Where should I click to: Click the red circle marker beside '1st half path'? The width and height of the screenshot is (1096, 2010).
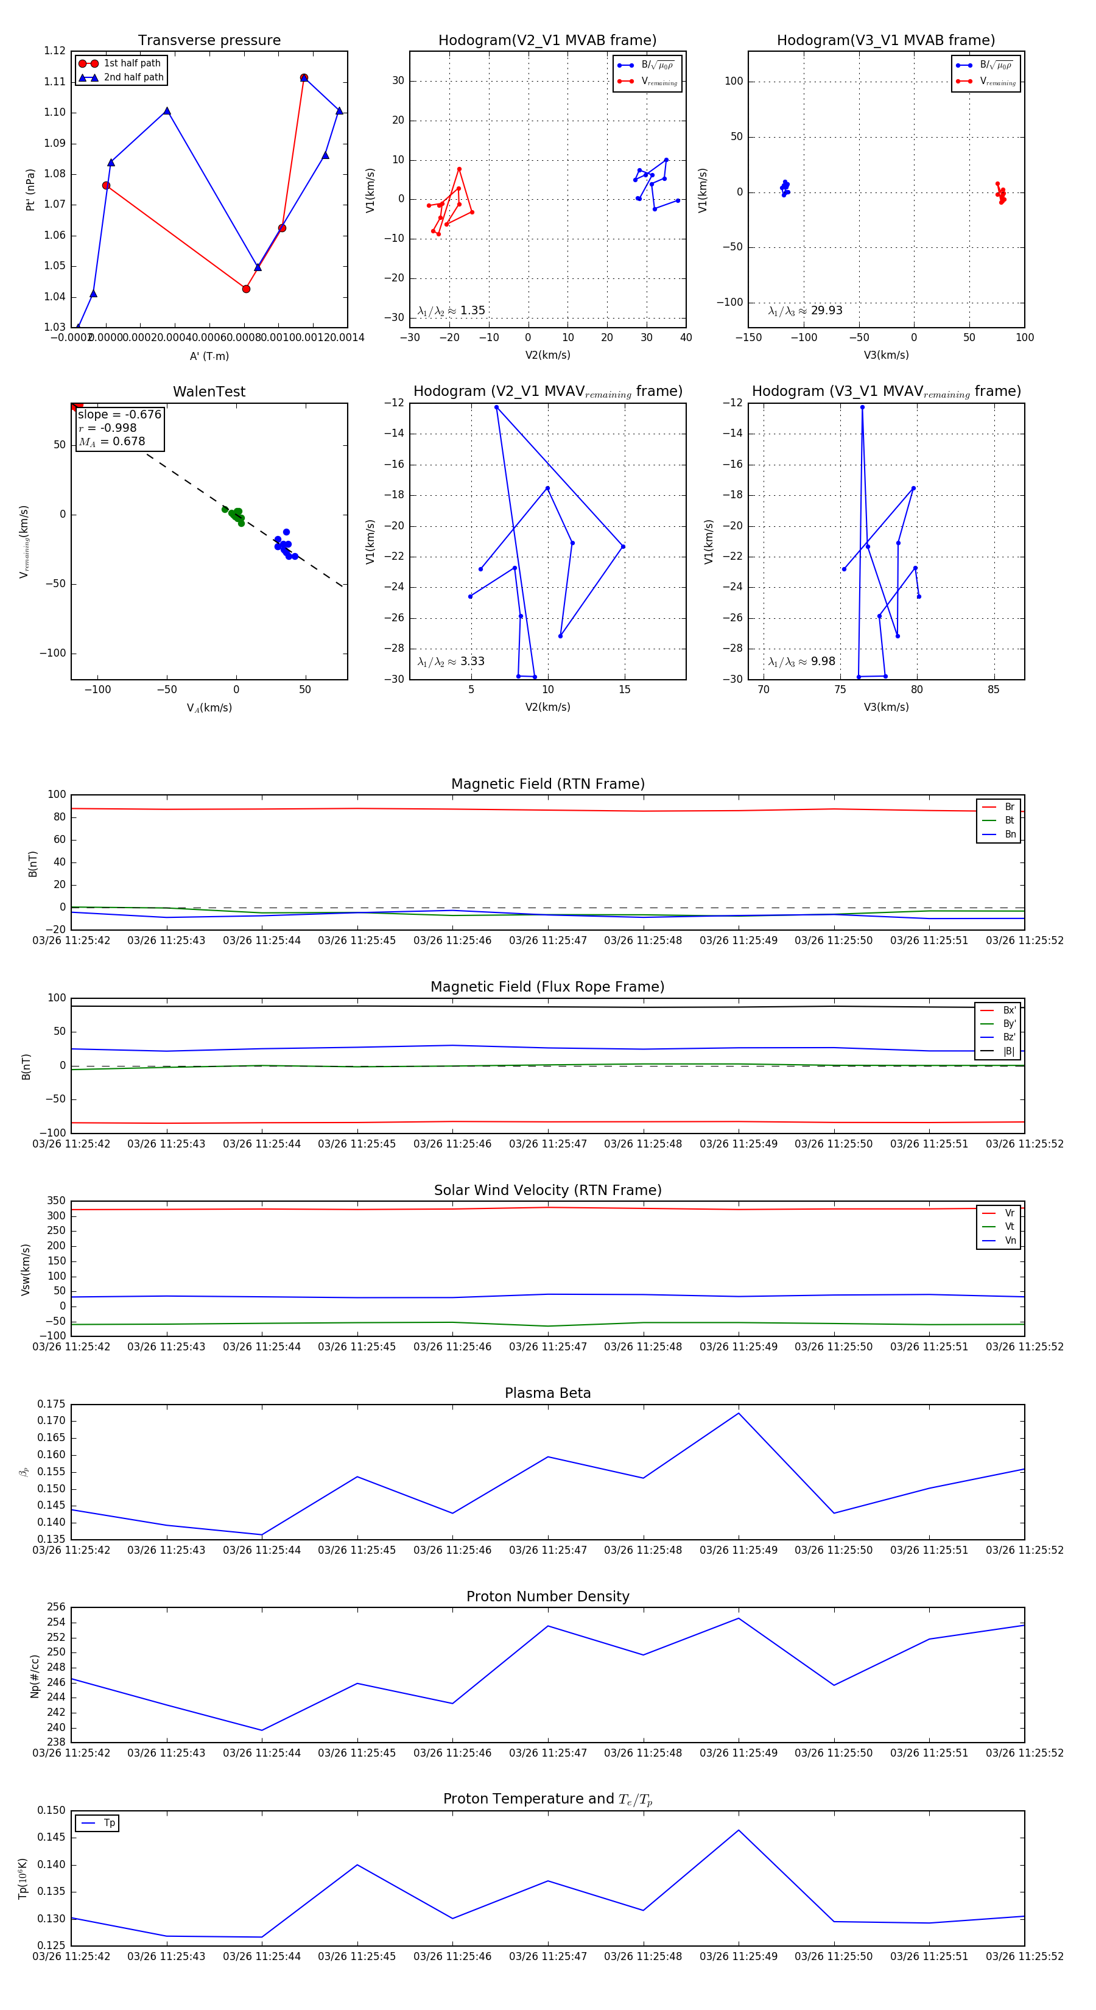coord(87,63)
